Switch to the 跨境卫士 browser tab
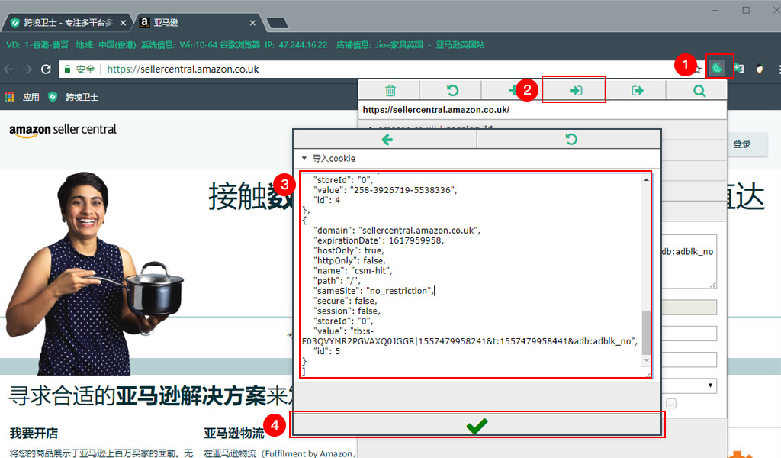The image size is (781, 458). [68, 22]
